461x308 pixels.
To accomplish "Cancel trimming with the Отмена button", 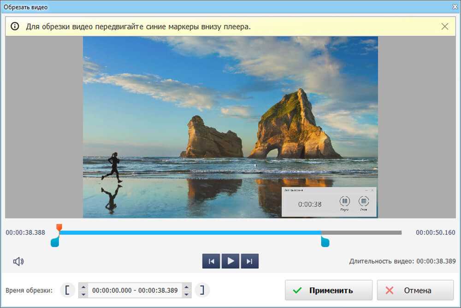I will 415,290.
